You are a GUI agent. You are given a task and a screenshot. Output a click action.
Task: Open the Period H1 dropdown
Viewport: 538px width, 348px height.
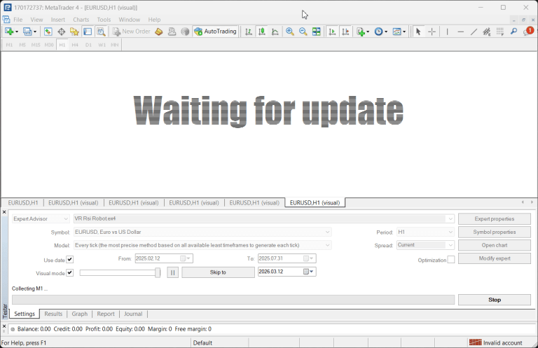coord(425,232)
